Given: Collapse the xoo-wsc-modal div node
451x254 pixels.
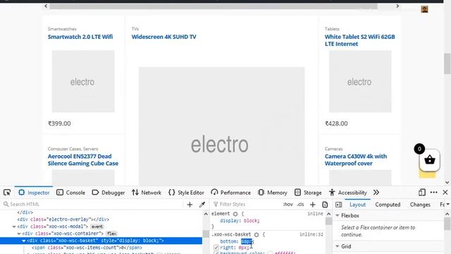Looking at the screenshot, I should point(14,226).
